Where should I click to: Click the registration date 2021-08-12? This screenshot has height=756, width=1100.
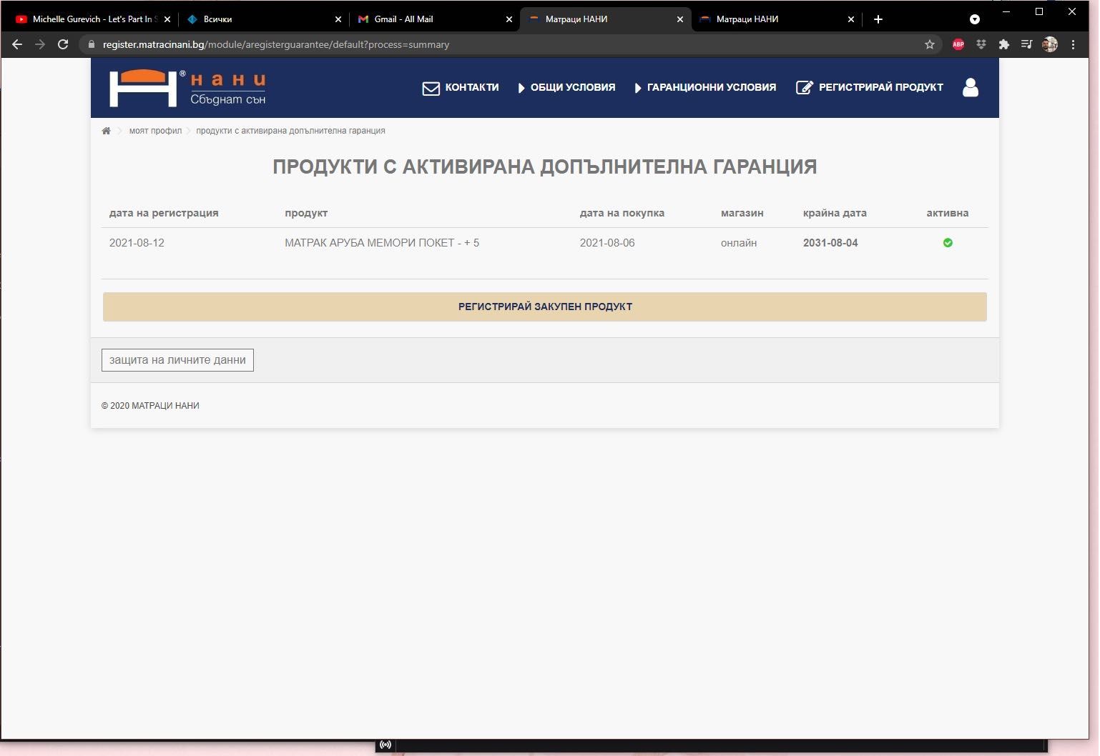tap(137, 243)
